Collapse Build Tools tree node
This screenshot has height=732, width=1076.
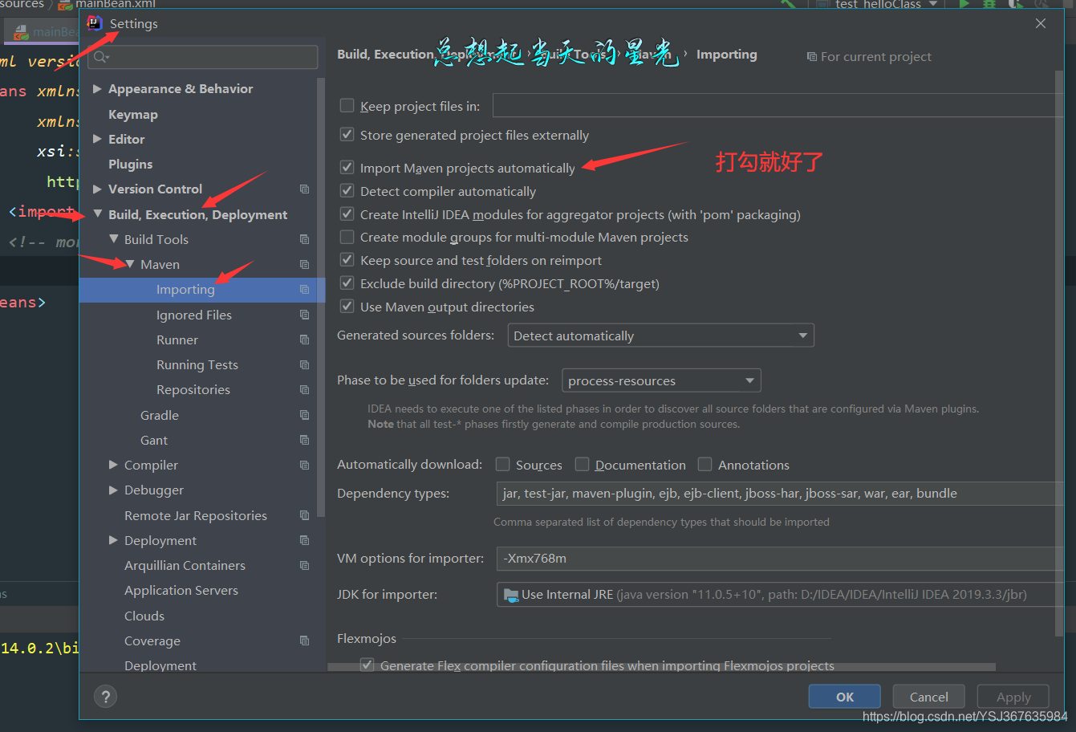click(113, 239)
